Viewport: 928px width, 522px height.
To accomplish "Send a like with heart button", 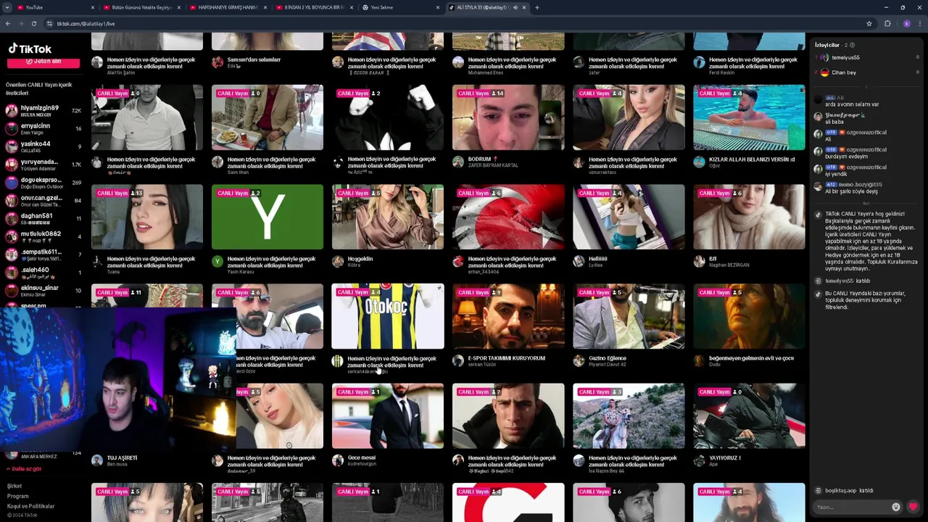I will 913,507.
